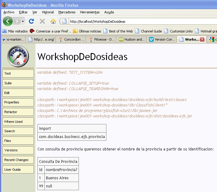Switch to the Google tab
This screenshot has height=192, width=217.
[212, 39]
